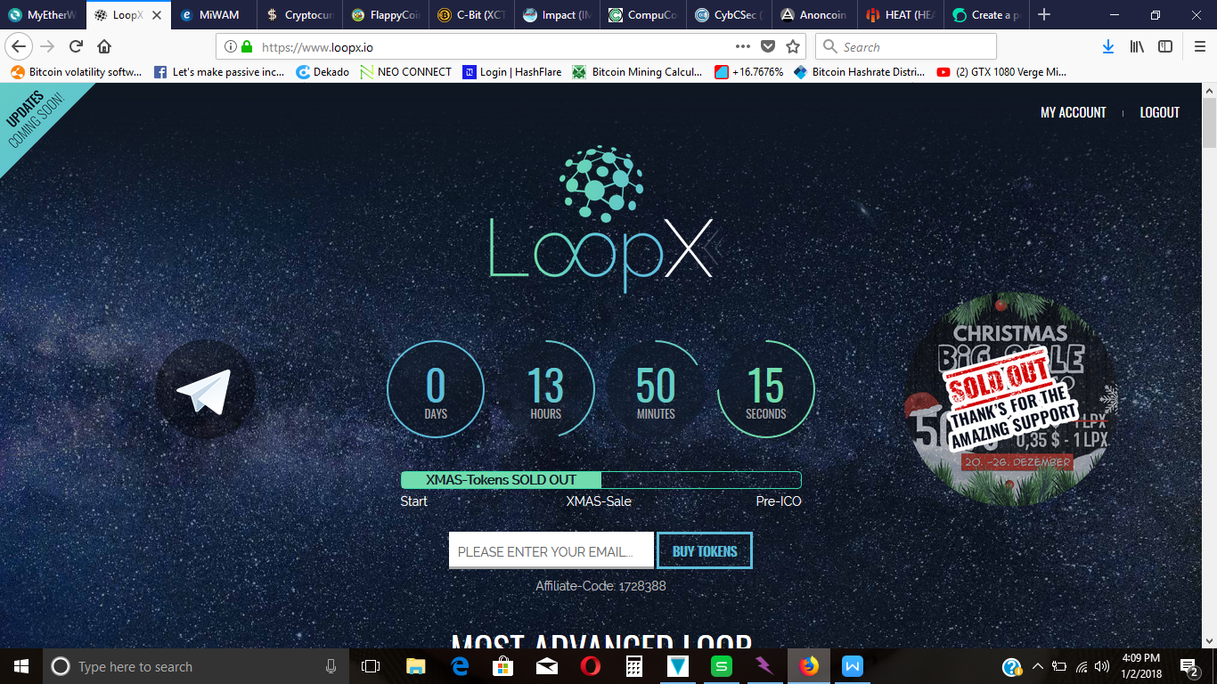Switch to the Cryptocur... tab
This screenshot has height=684, width=1217.
tap(300, 15)
